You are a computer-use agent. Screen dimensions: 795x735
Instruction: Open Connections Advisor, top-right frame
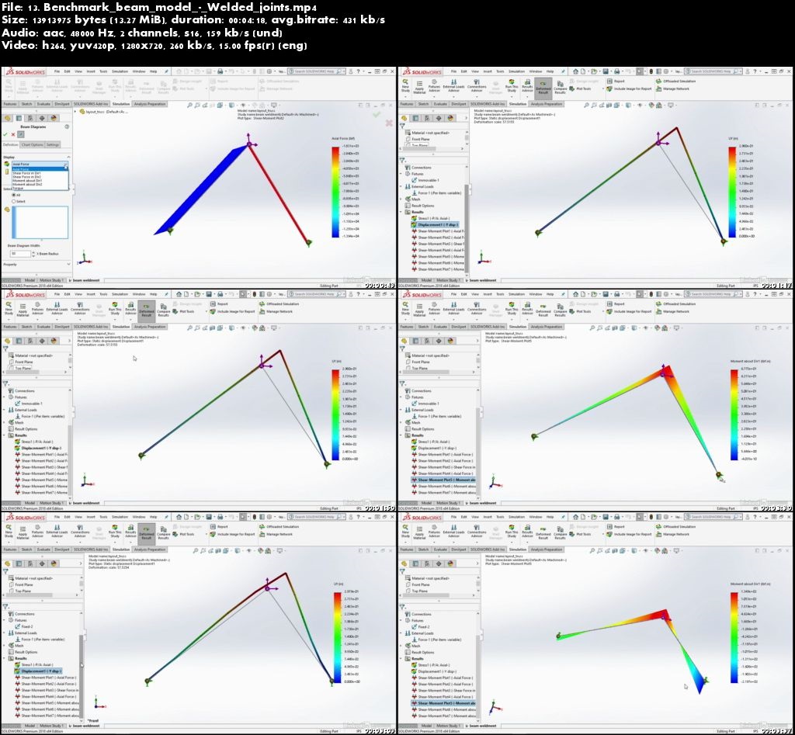(x=476, y=85)
